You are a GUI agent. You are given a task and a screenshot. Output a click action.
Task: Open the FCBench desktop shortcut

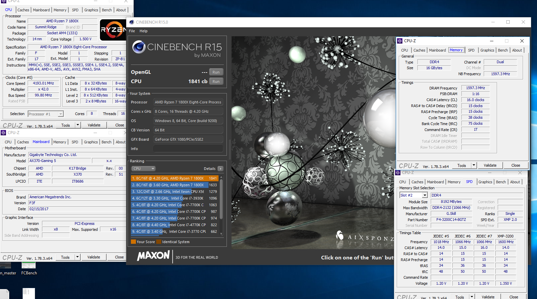click(29, 269)
